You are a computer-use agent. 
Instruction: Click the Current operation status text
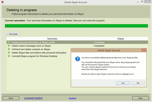click(x=55, y=21)
